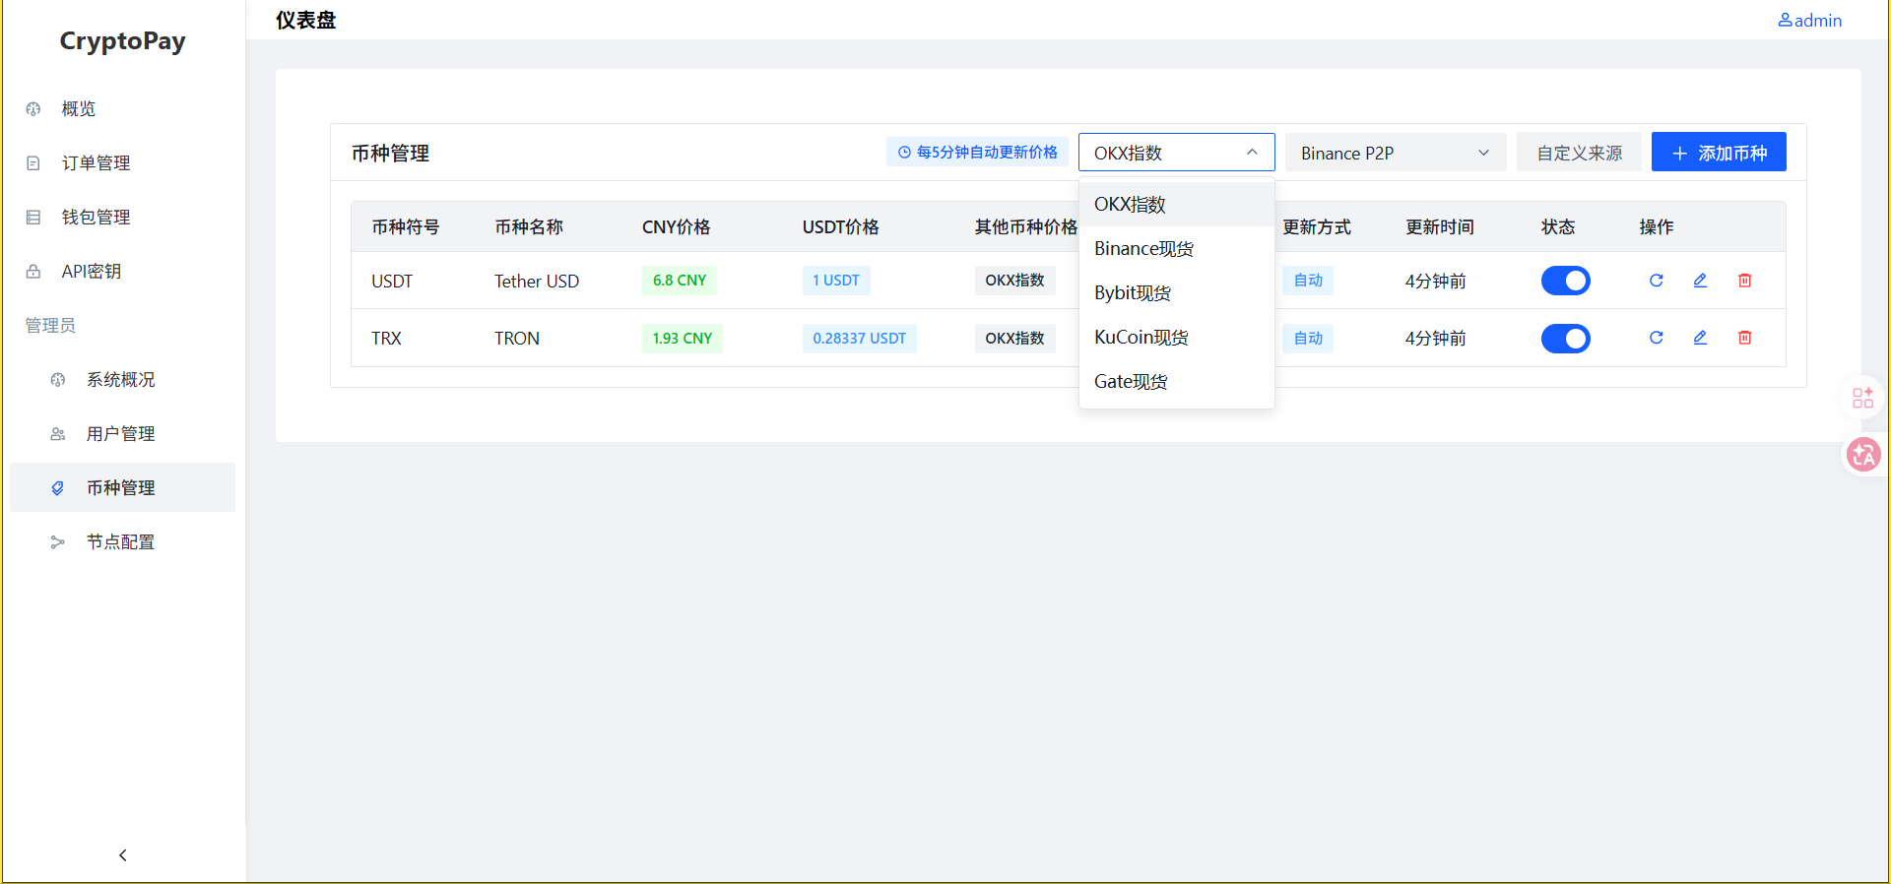Collapse the OKX指数 source dropdown

point(1176,153)
